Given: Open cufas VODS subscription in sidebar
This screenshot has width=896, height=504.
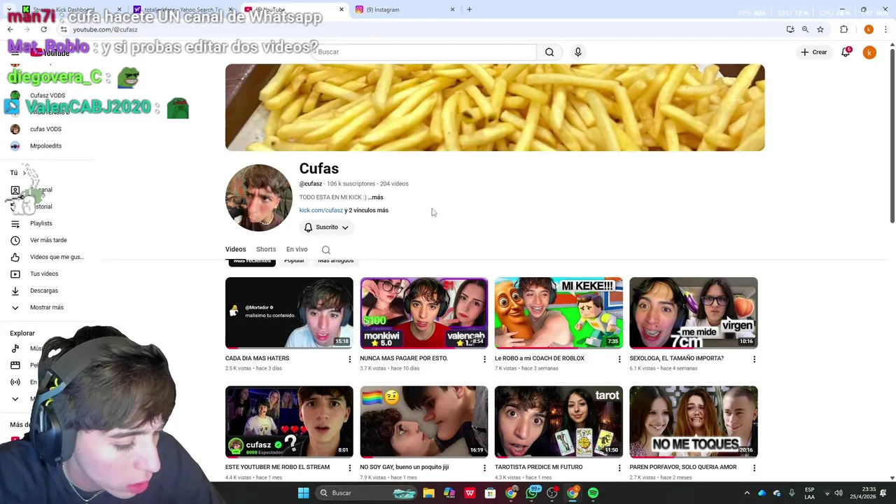Looking at the screenshot, I should [x=45, y=129].
